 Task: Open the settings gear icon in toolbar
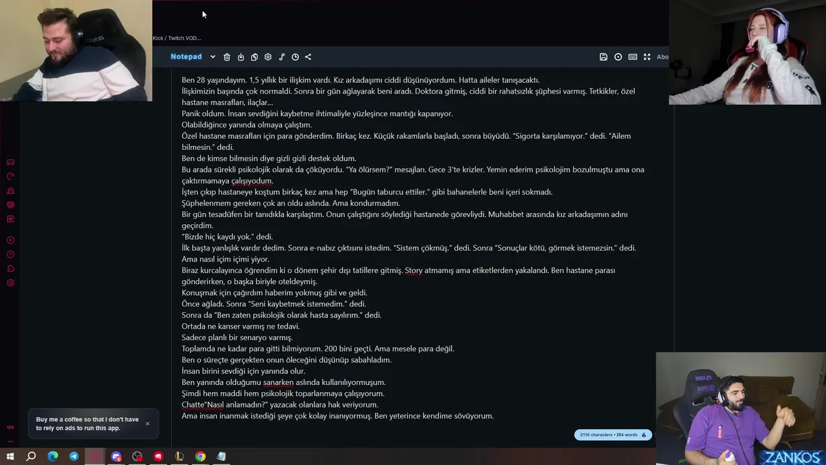[268, 57]
